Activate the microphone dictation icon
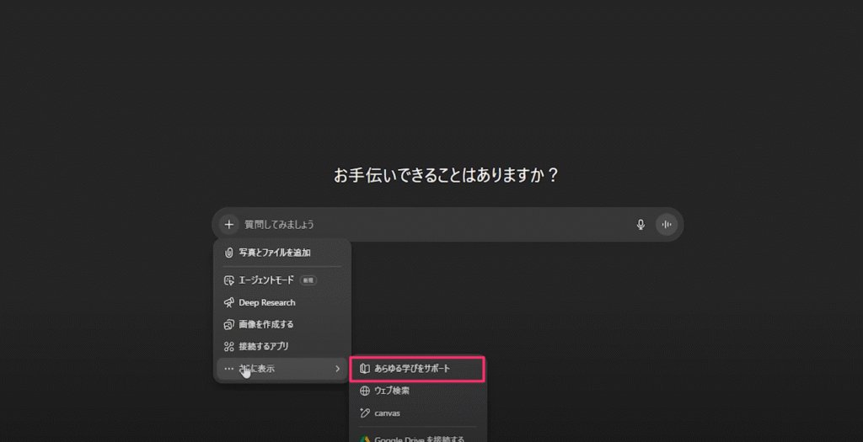863x442 pixels. 641,224
